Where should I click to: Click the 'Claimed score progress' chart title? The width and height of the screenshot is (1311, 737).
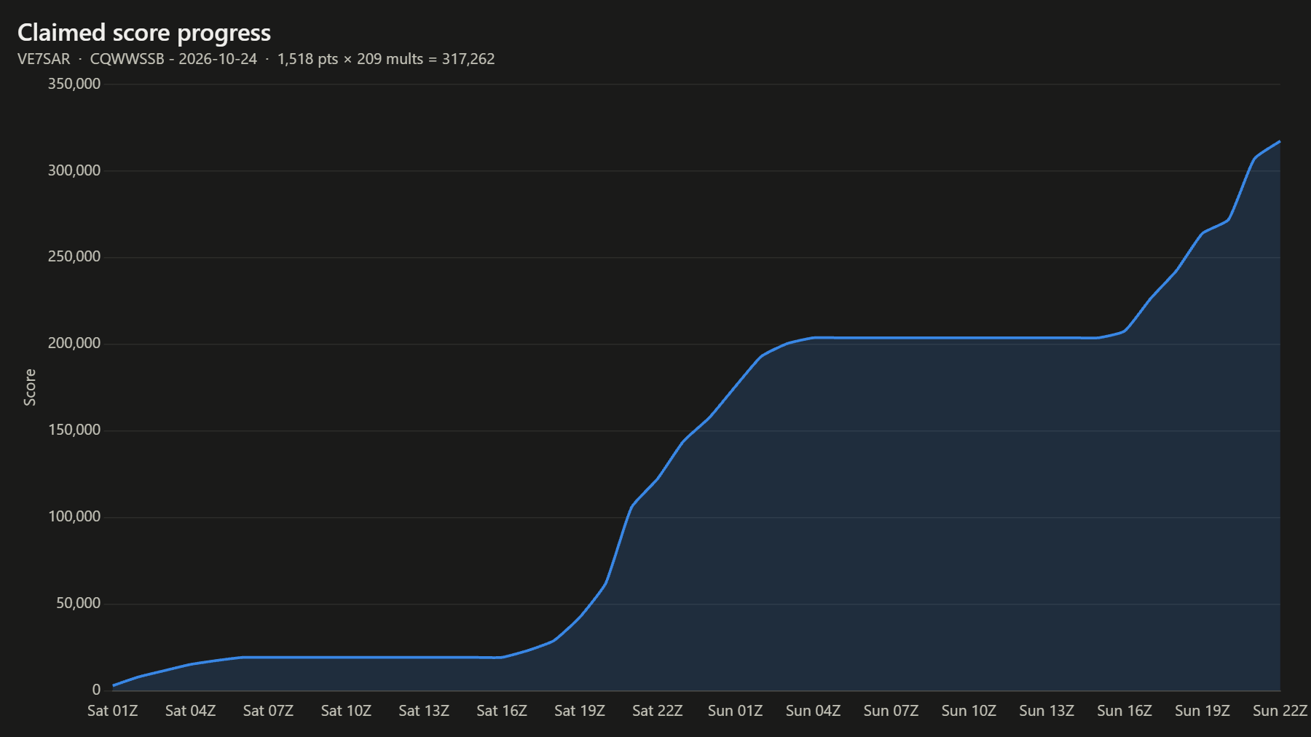(x=144, y=33)
